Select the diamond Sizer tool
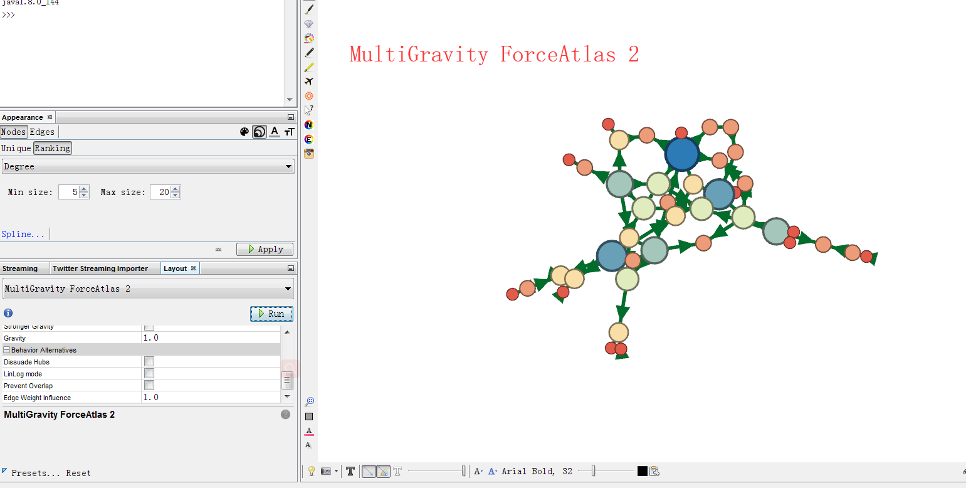The image size is (966, 488). [309, 24]
